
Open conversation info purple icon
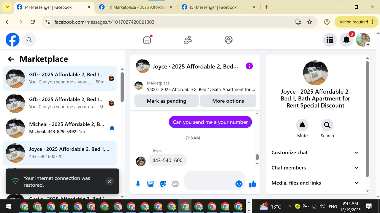point(249,66)
